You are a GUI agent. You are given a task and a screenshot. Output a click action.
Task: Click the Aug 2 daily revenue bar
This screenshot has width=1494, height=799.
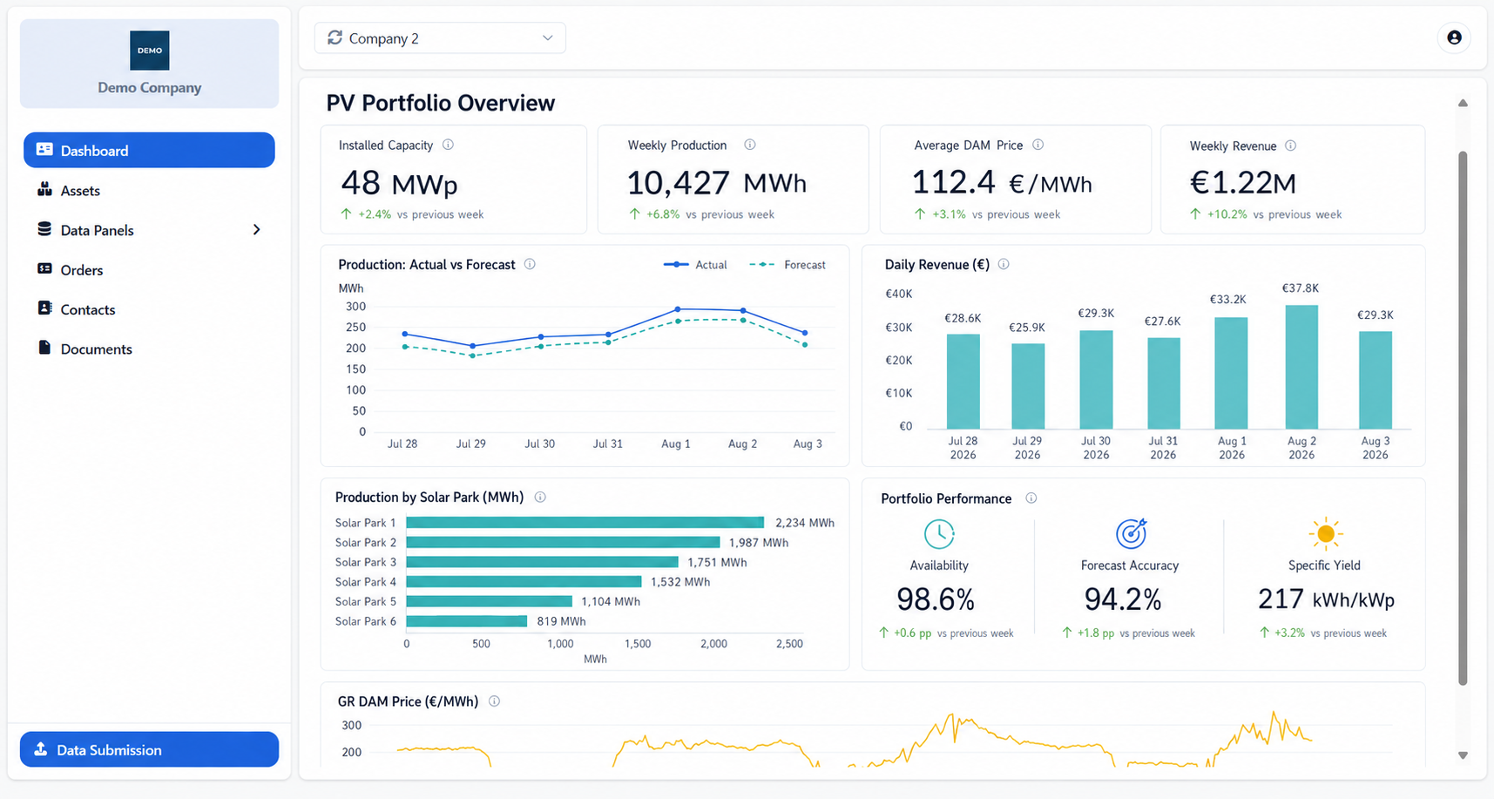(x=1301, y=367)
